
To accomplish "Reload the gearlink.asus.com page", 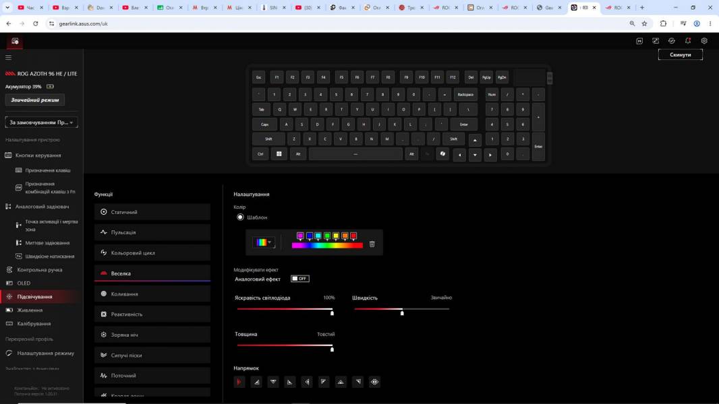I will pos(35,24).
